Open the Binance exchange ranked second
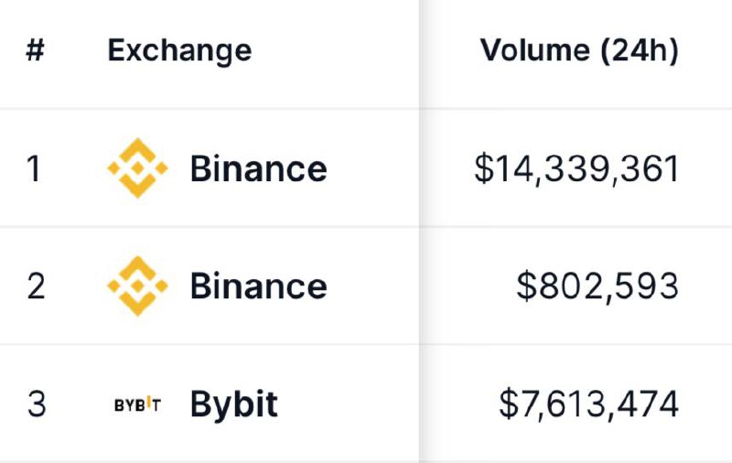Viewport: 732px width, 463px height. pyautogui.click(x=258, y=286)
